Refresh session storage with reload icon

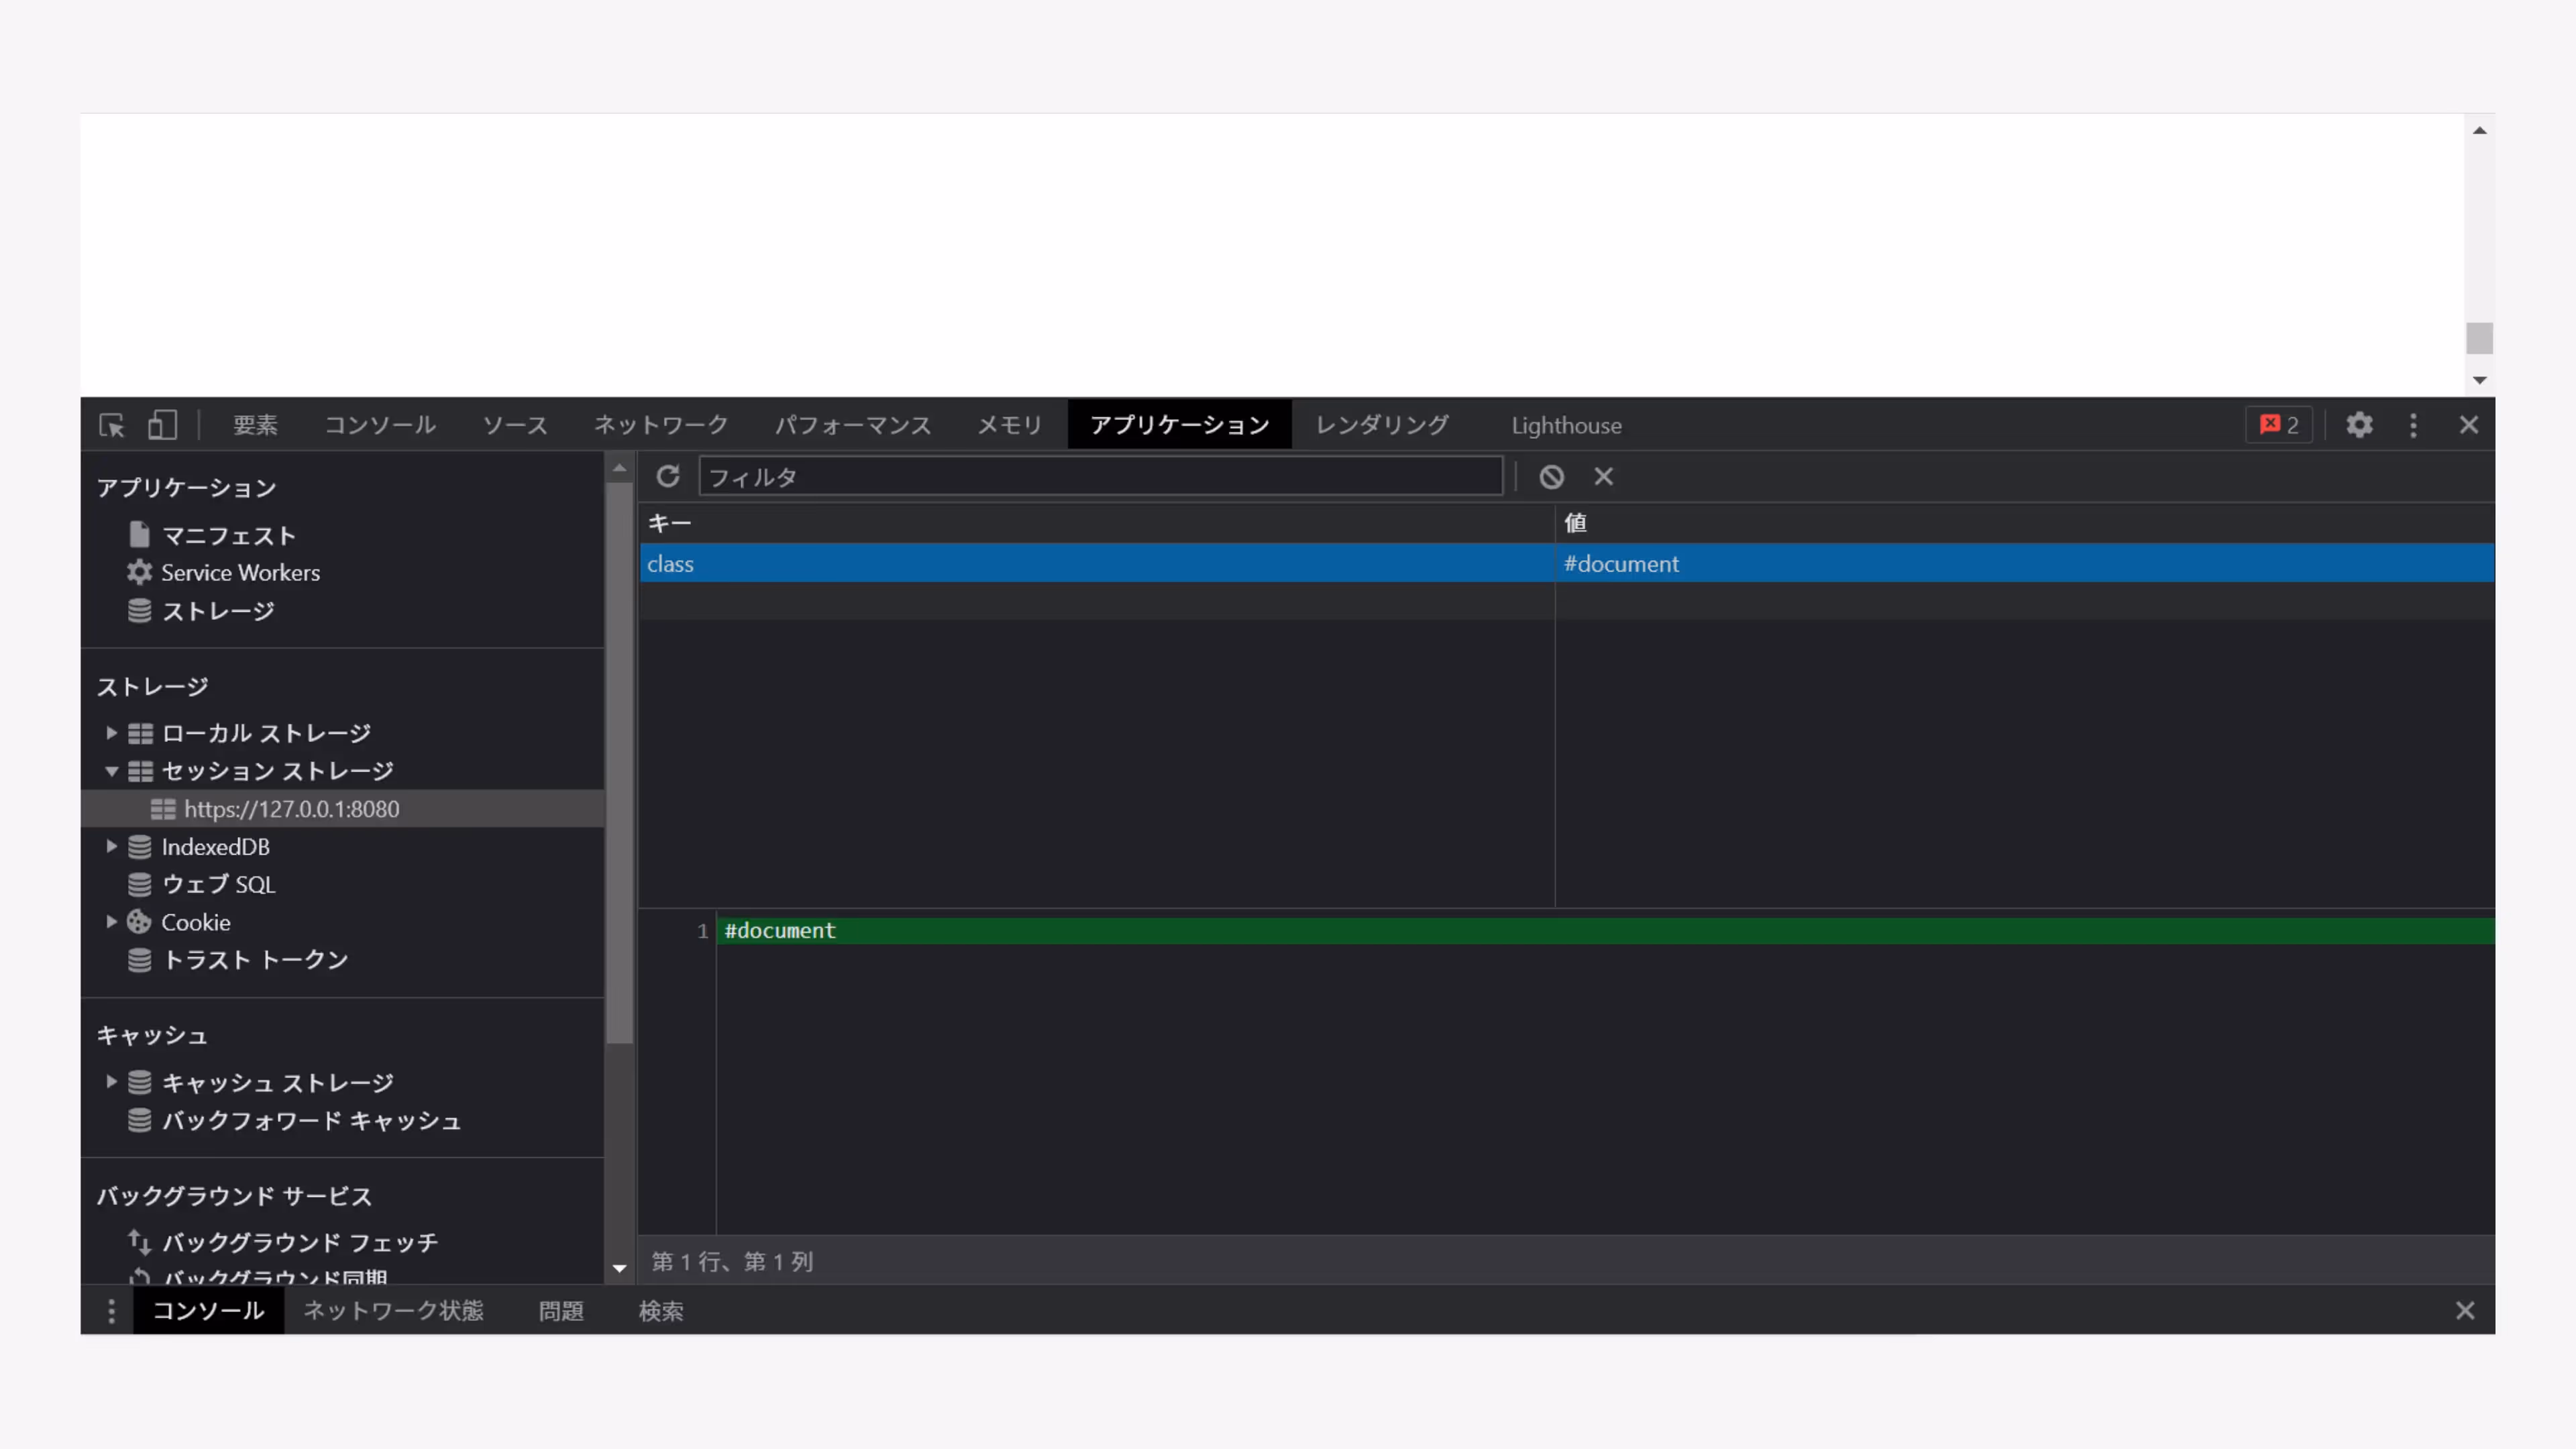(668, 477)
